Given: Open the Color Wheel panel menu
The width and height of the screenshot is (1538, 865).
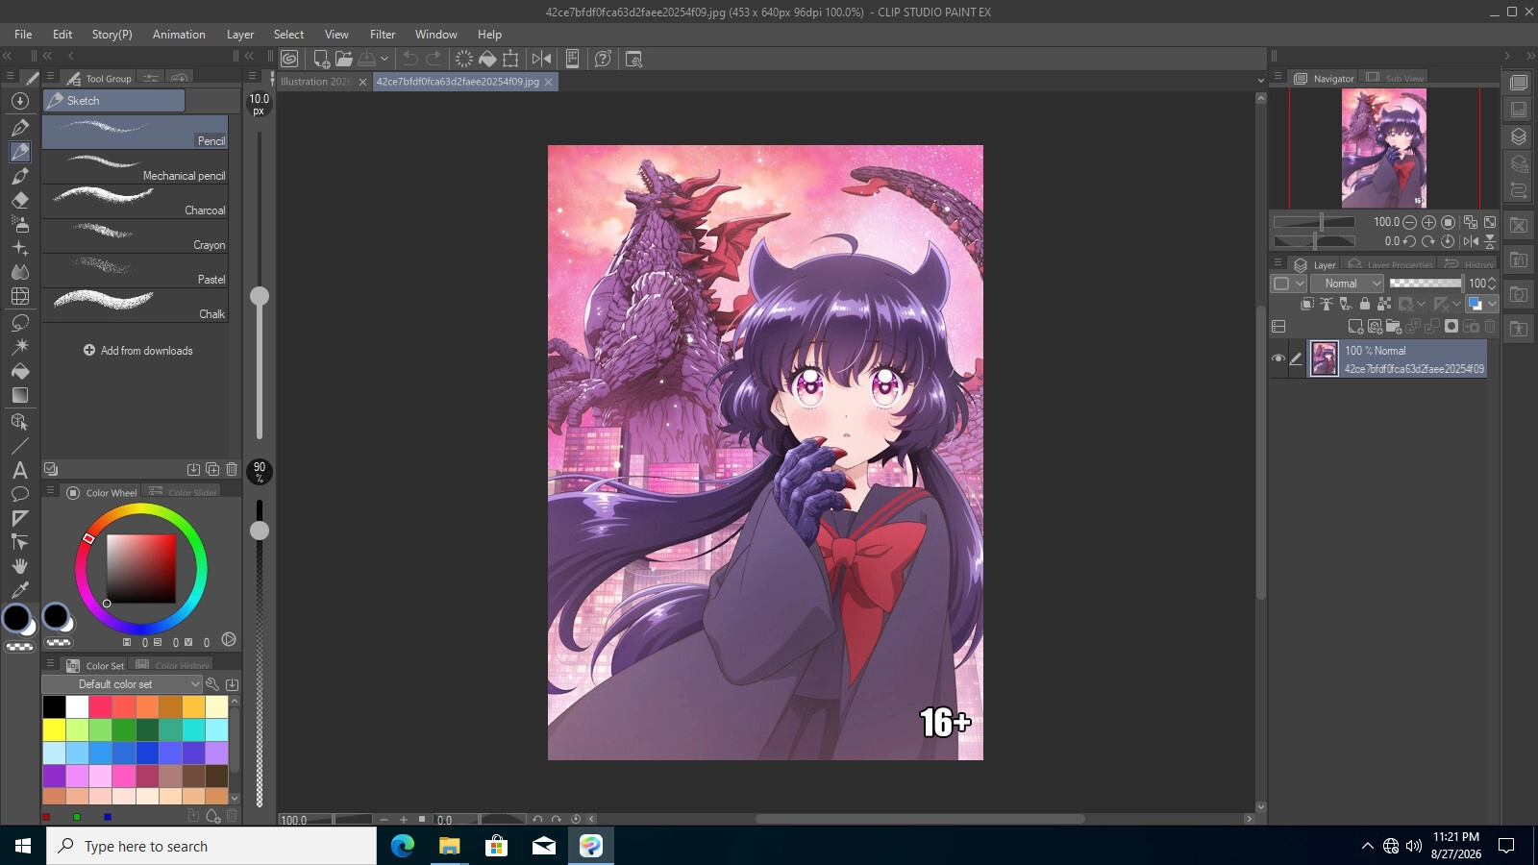Looking at the screenshot, I should [x=51, y=491].
